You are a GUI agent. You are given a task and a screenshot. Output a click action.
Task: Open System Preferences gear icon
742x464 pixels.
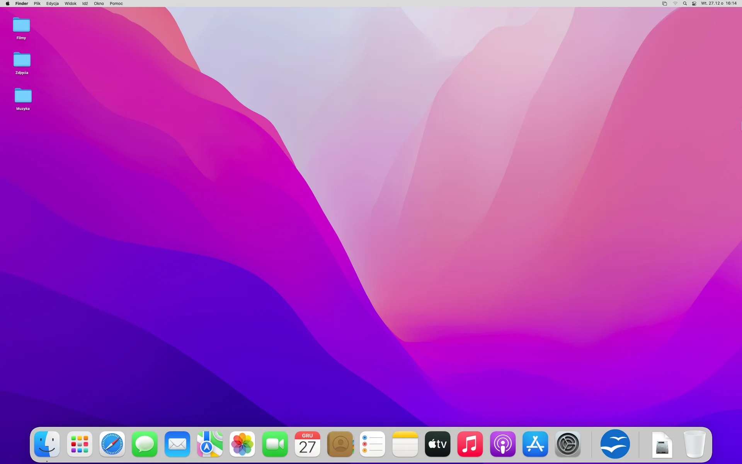568,444
